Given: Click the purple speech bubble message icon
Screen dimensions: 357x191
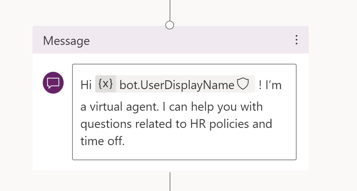Looking at the screenshot, I should pos(53,83).
